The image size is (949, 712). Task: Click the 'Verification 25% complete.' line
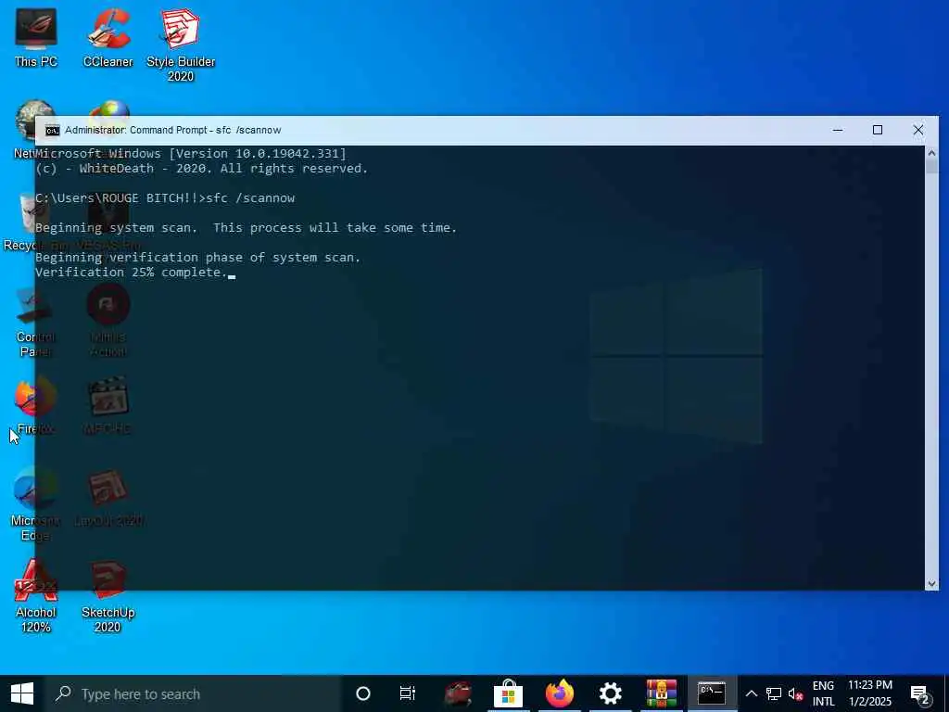[132, 273]
